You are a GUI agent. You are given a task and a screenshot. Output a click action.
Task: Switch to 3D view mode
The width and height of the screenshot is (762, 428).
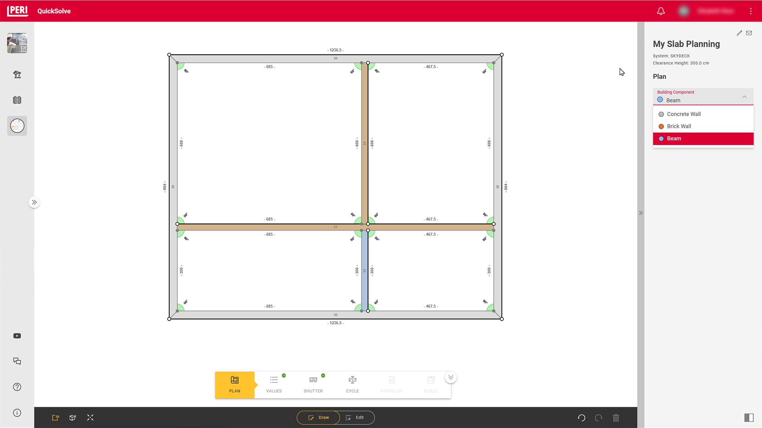click(73, 417)
